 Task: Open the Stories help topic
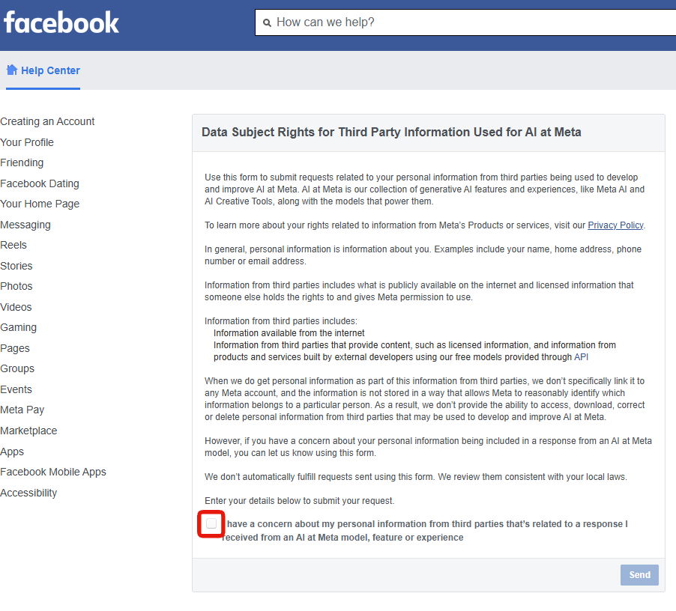tap(16, 266)
